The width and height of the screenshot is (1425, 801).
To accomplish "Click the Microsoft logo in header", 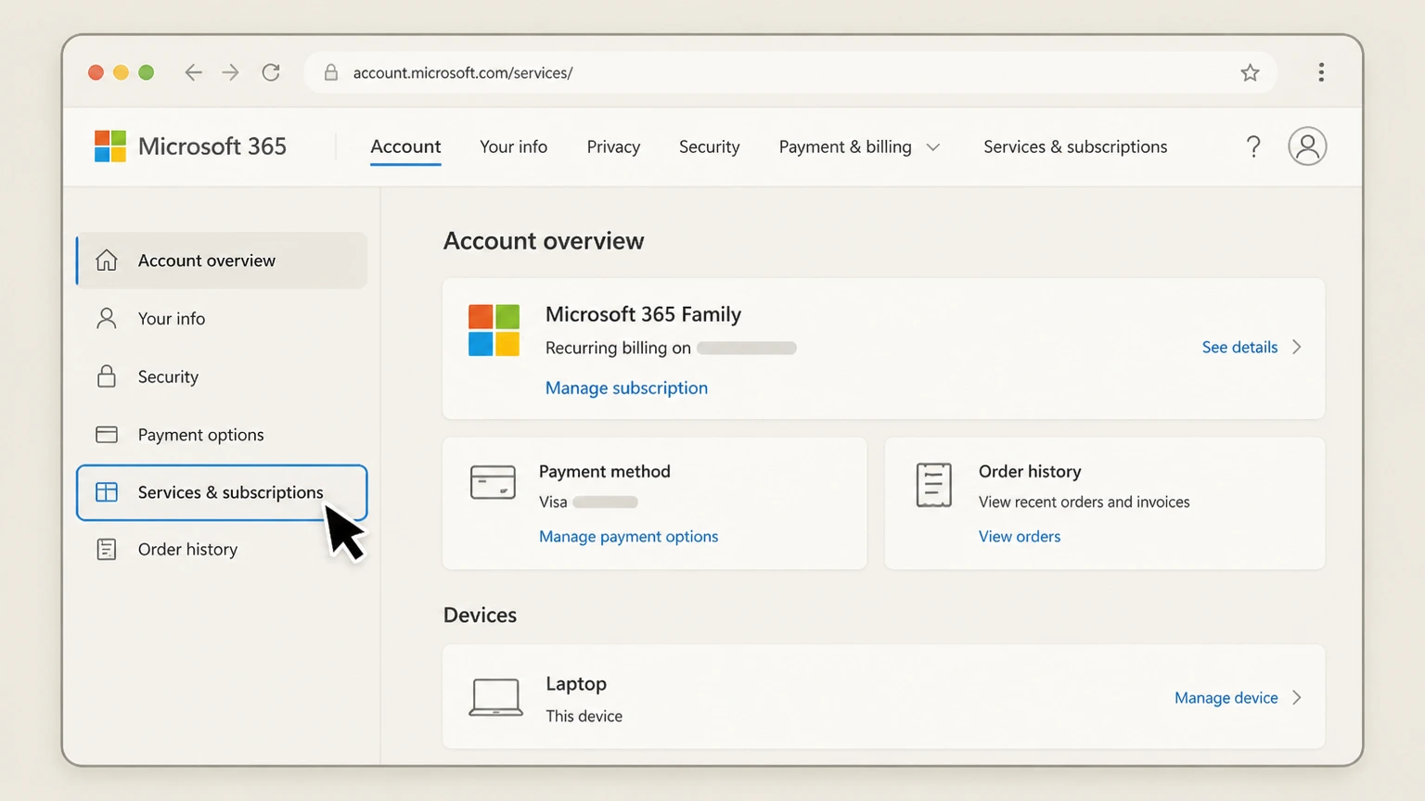I will (x=110, y=146).
